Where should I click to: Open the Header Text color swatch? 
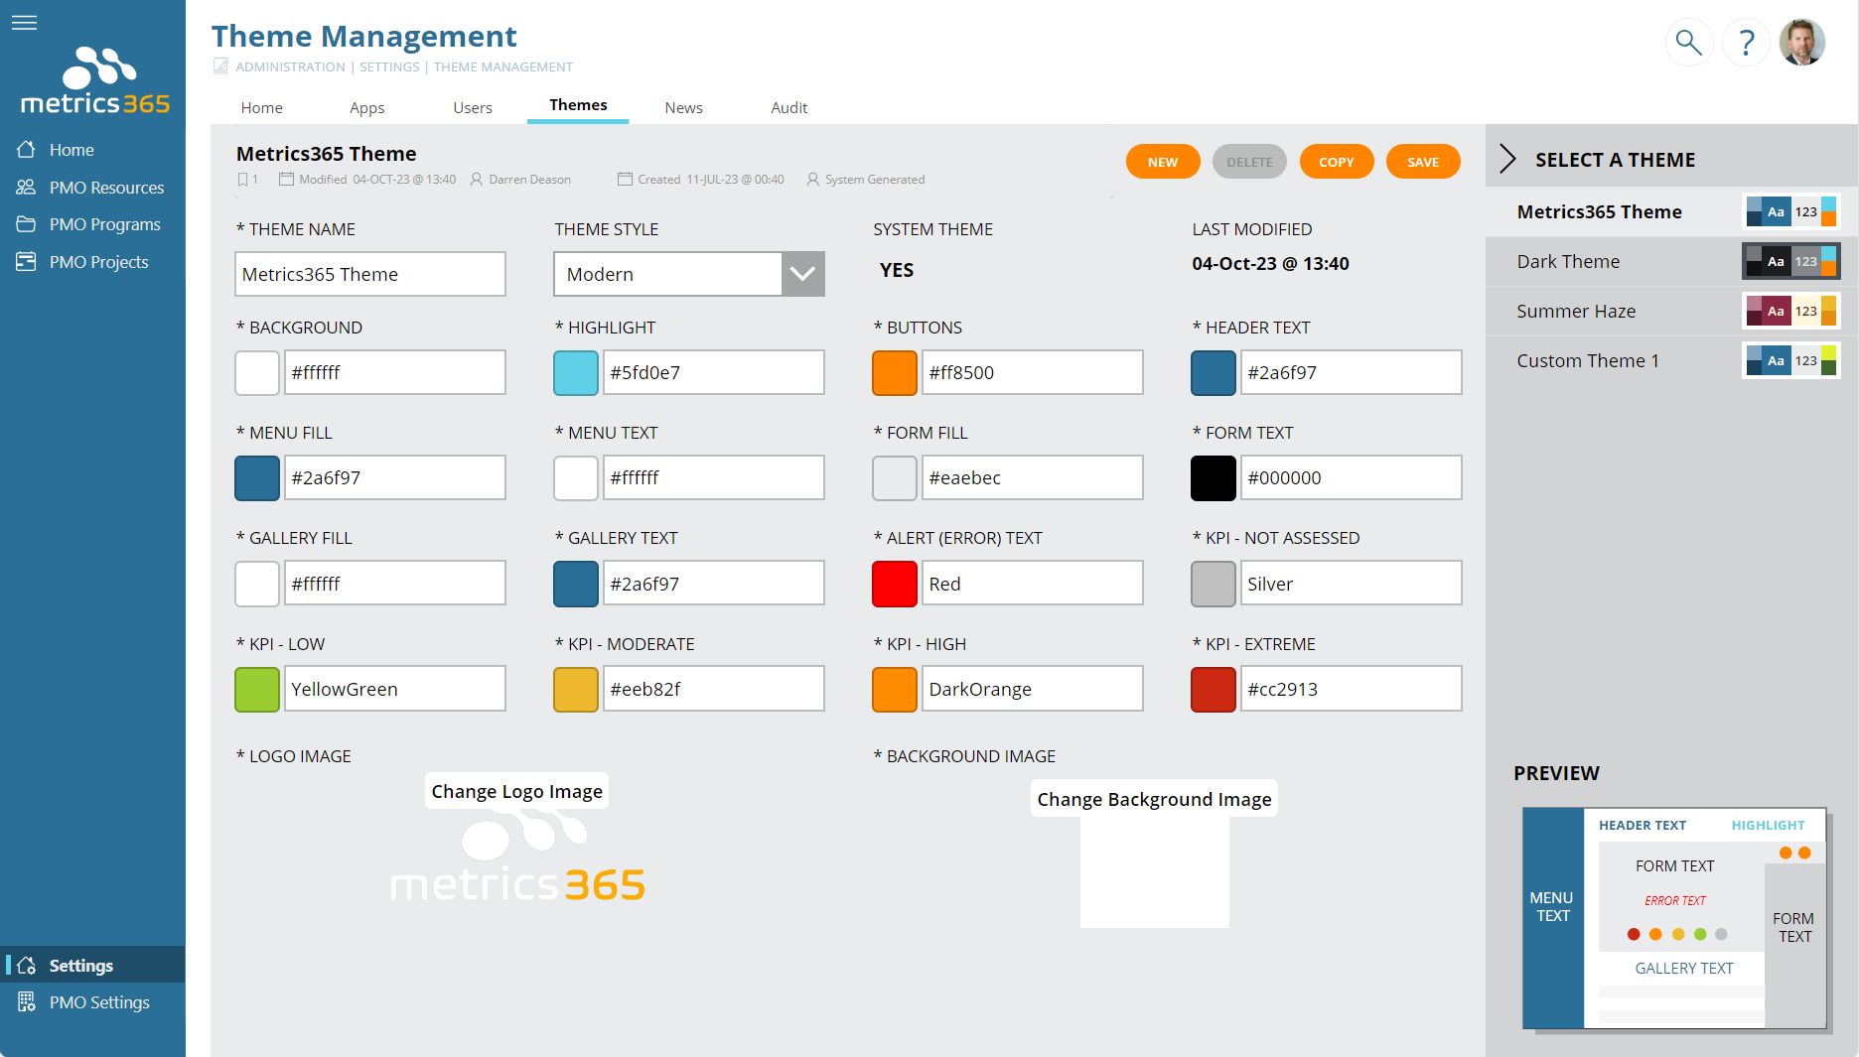[x=1214, y=373]
